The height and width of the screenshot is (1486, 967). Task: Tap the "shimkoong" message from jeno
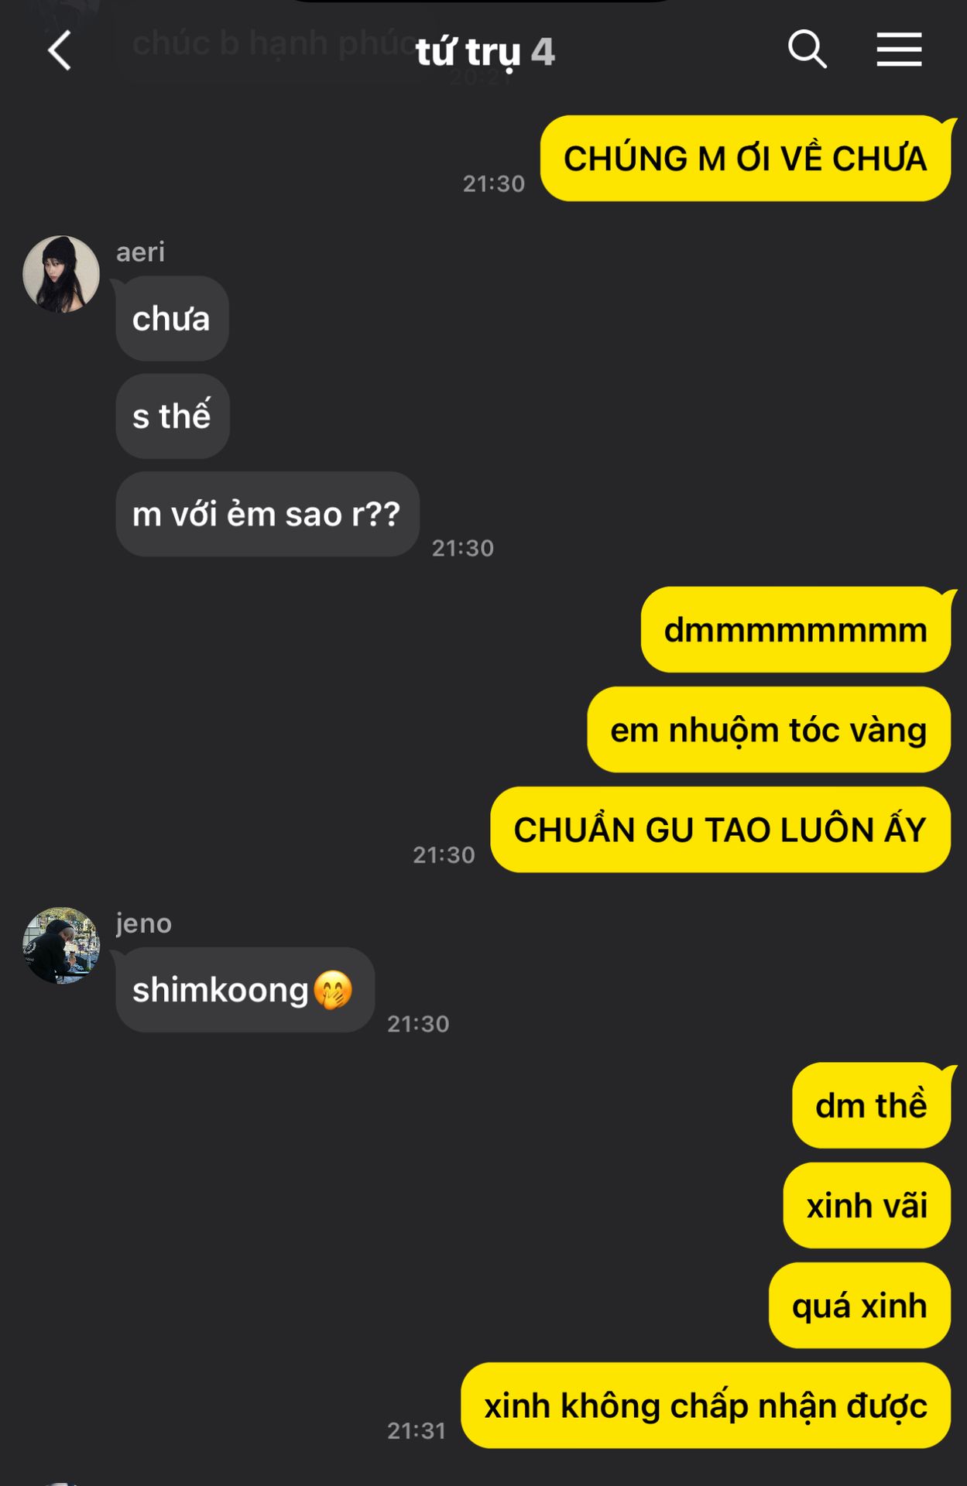(245, 990)
